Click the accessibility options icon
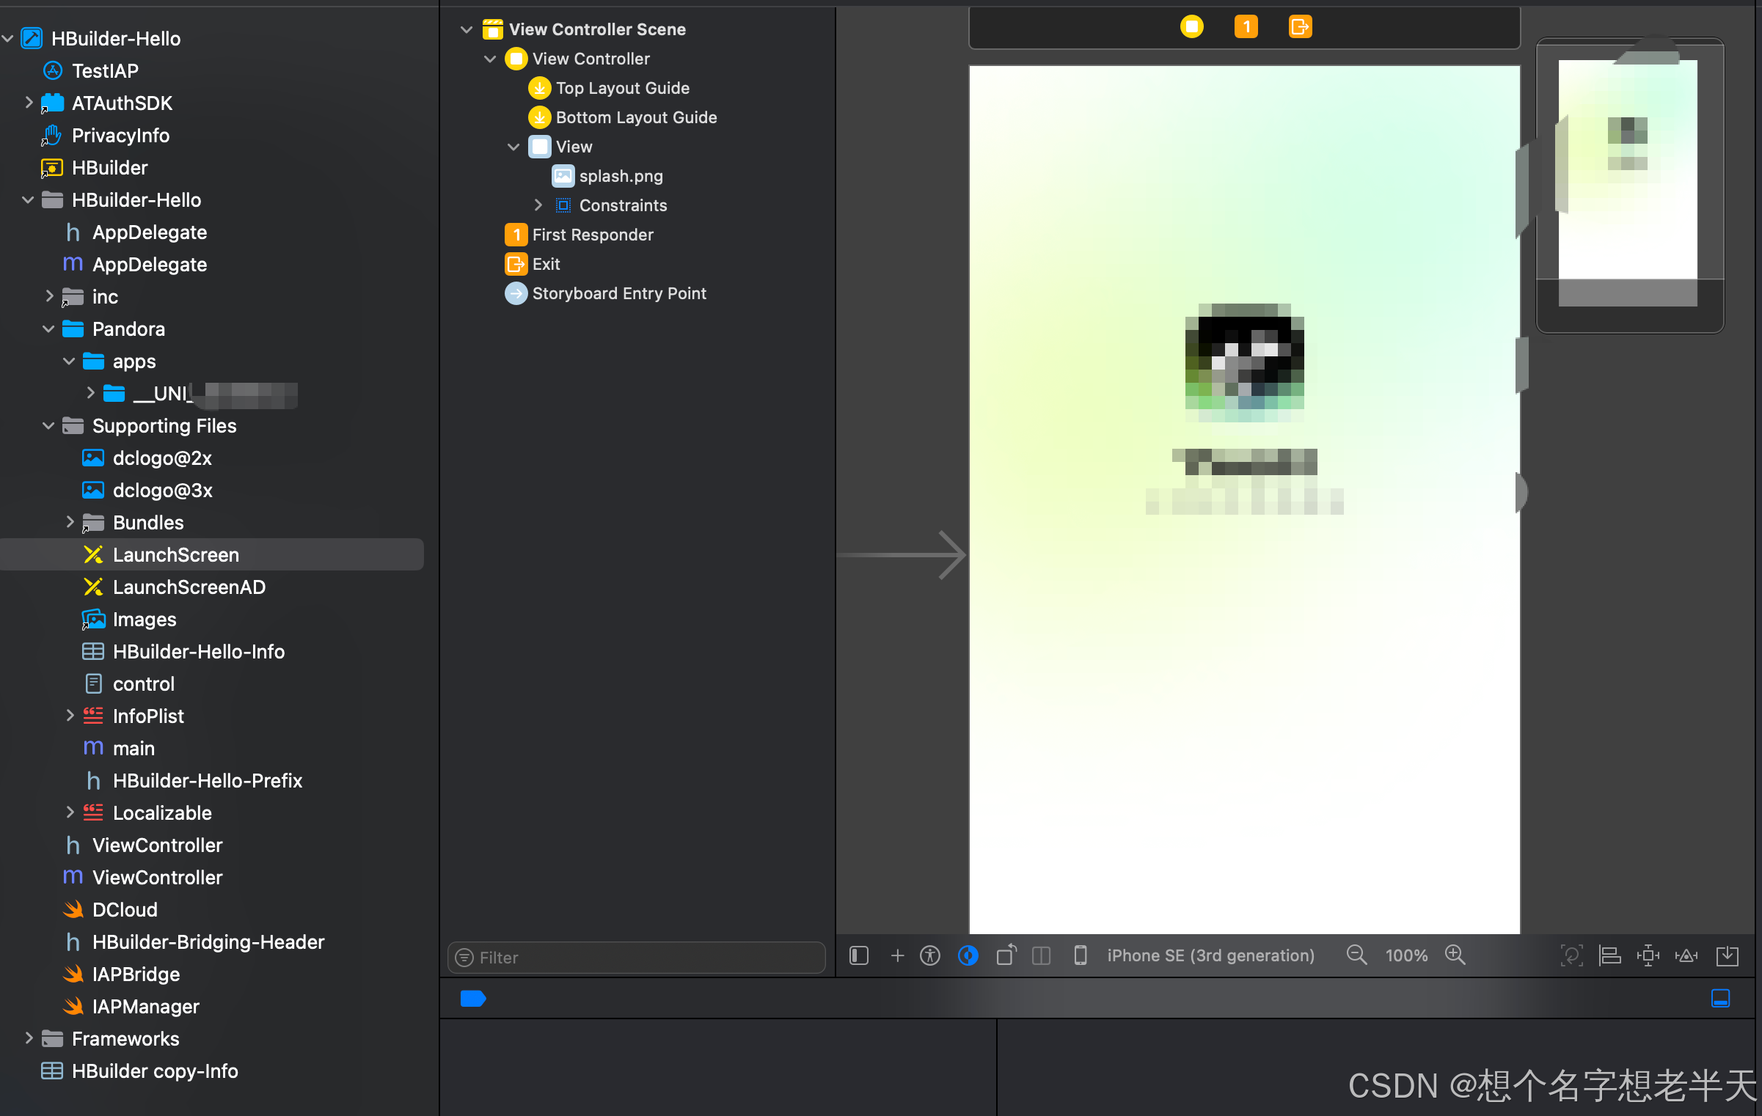 tap(930, 955)
